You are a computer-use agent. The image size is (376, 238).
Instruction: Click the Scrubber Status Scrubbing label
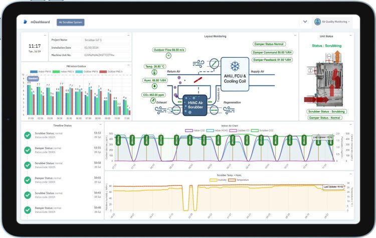(326, 111)
